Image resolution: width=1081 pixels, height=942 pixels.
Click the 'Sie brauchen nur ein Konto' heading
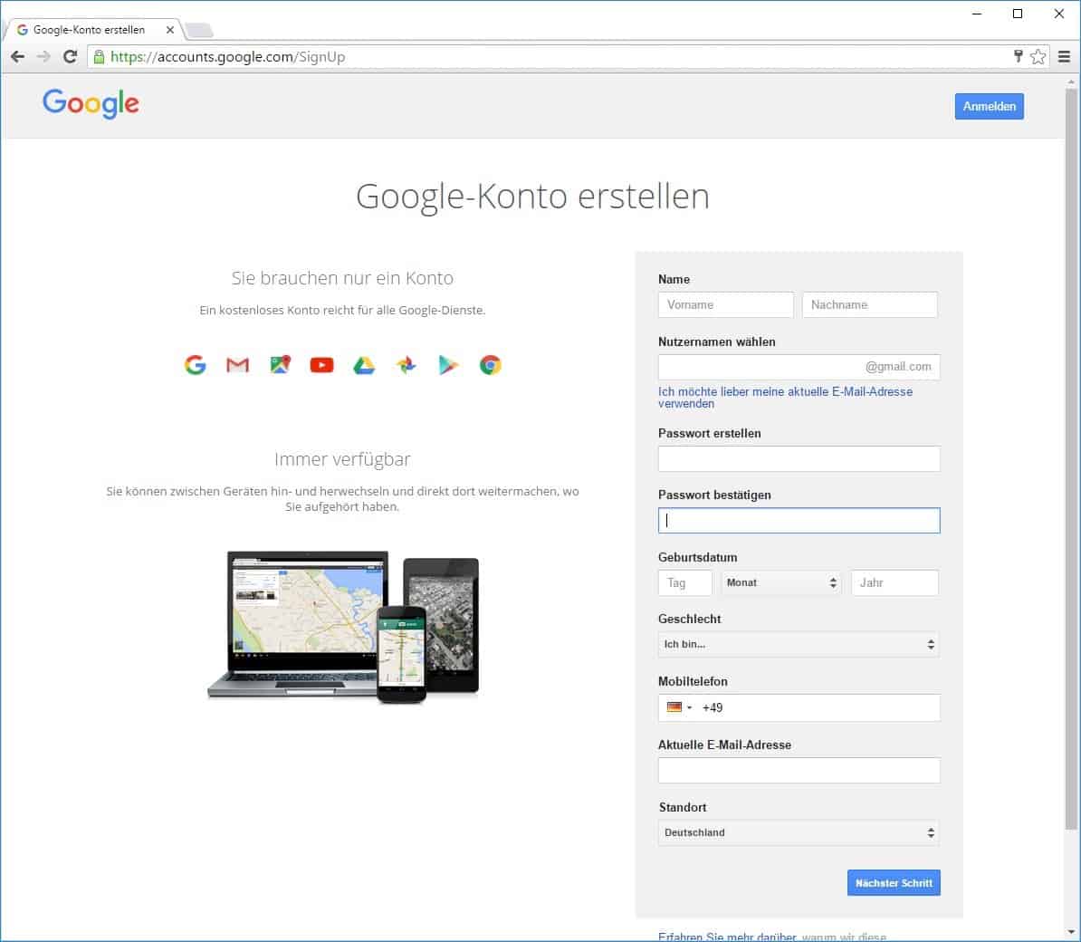click(342, 278)
